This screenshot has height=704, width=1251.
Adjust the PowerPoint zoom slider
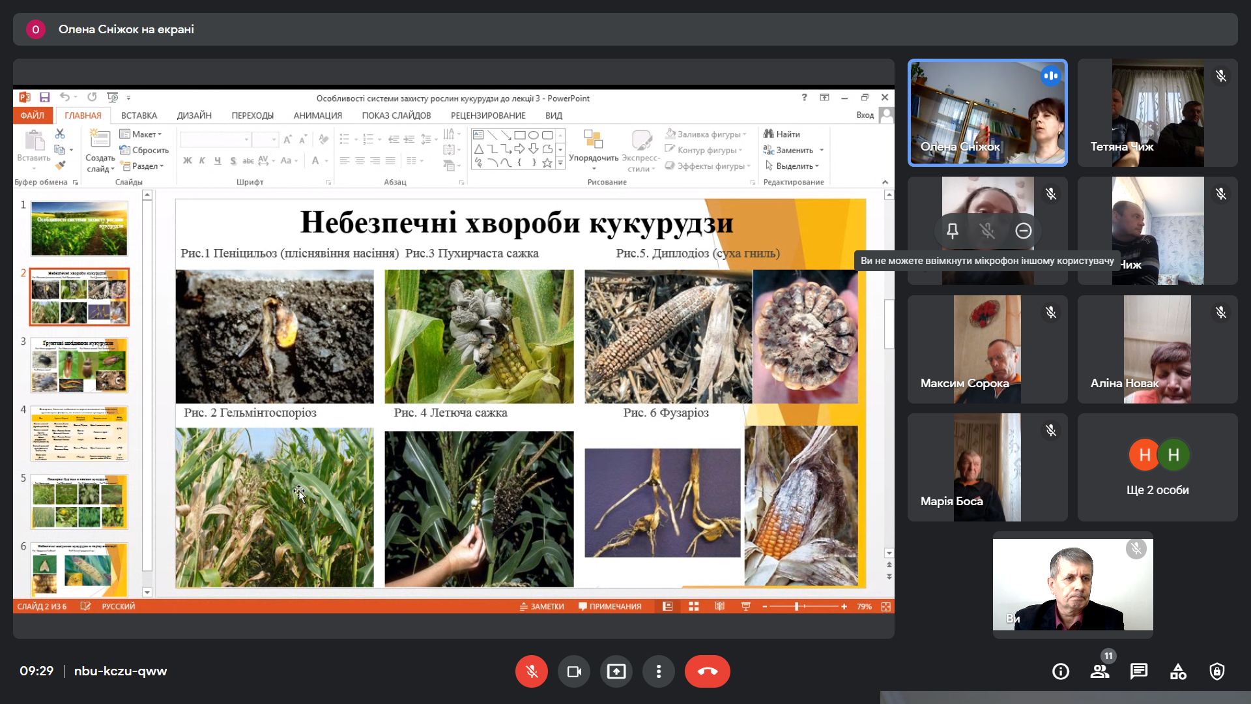coord(796,606)
